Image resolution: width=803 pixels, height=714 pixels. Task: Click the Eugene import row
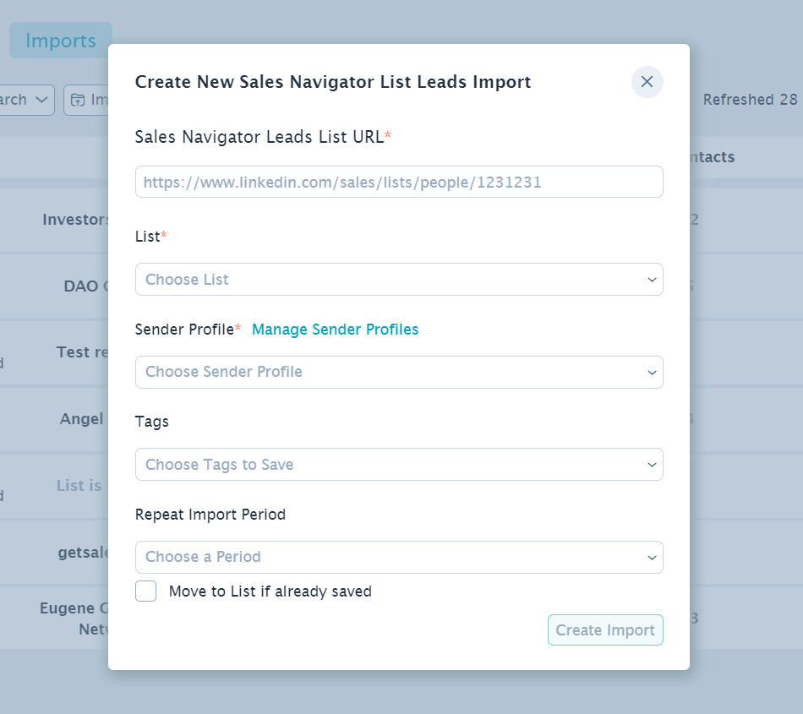click(x=74, y=608)
